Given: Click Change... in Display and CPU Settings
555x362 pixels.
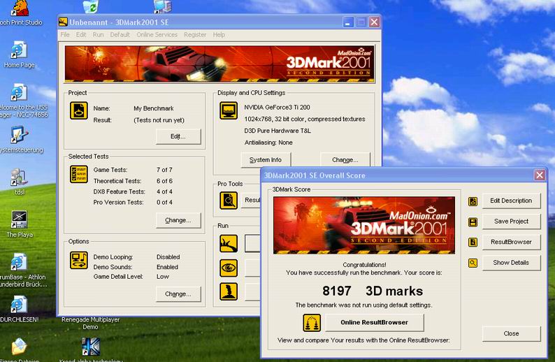Looking at the screenshot, I should point(345,160).
